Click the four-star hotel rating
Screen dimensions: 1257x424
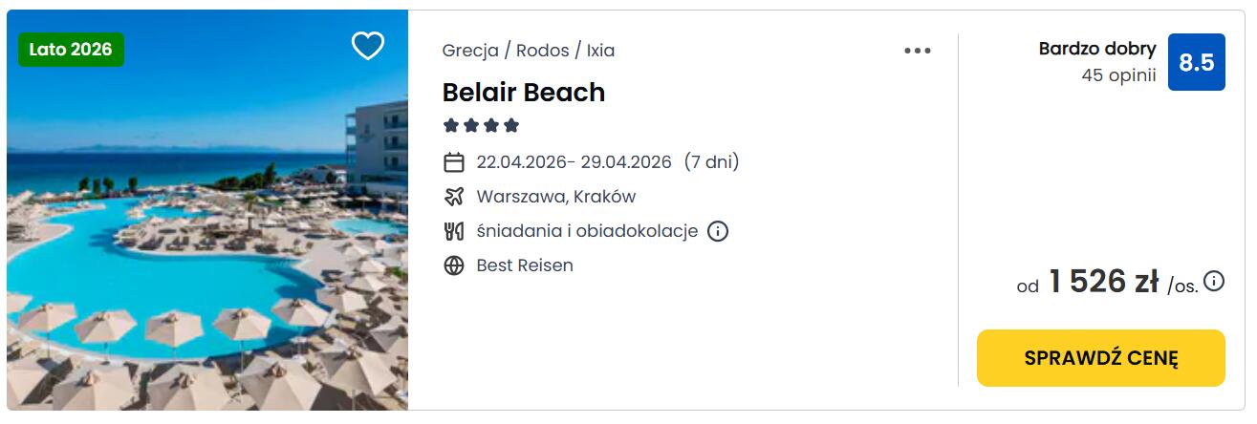pos(481,125)
